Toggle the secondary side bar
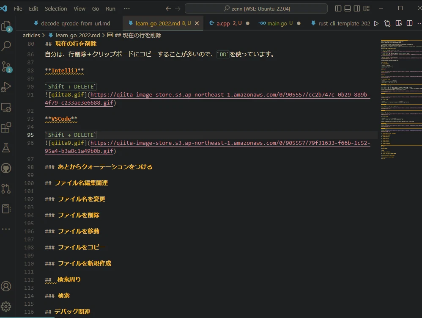Viewport: 422px width, 318px height. [357, 8]
